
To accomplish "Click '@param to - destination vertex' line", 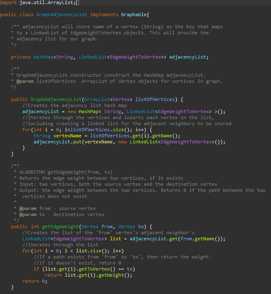I will (62, 214).
